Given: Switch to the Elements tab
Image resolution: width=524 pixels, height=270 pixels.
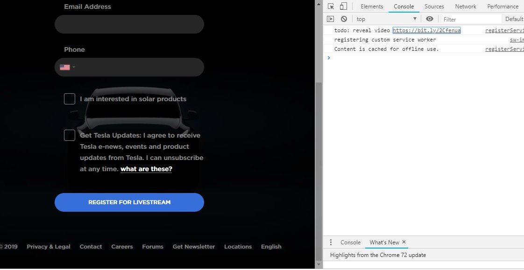Looking at the screenshot, I should (372, 7).
